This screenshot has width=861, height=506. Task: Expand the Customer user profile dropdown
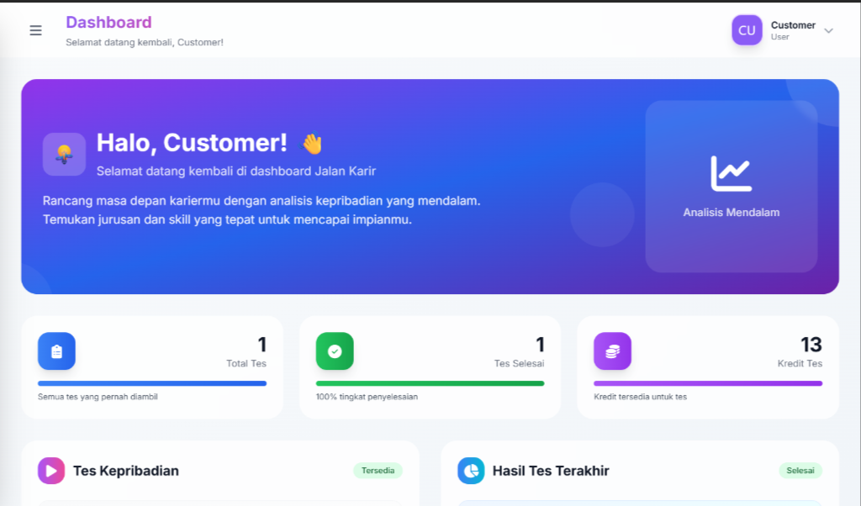click(x=793, y=30)
